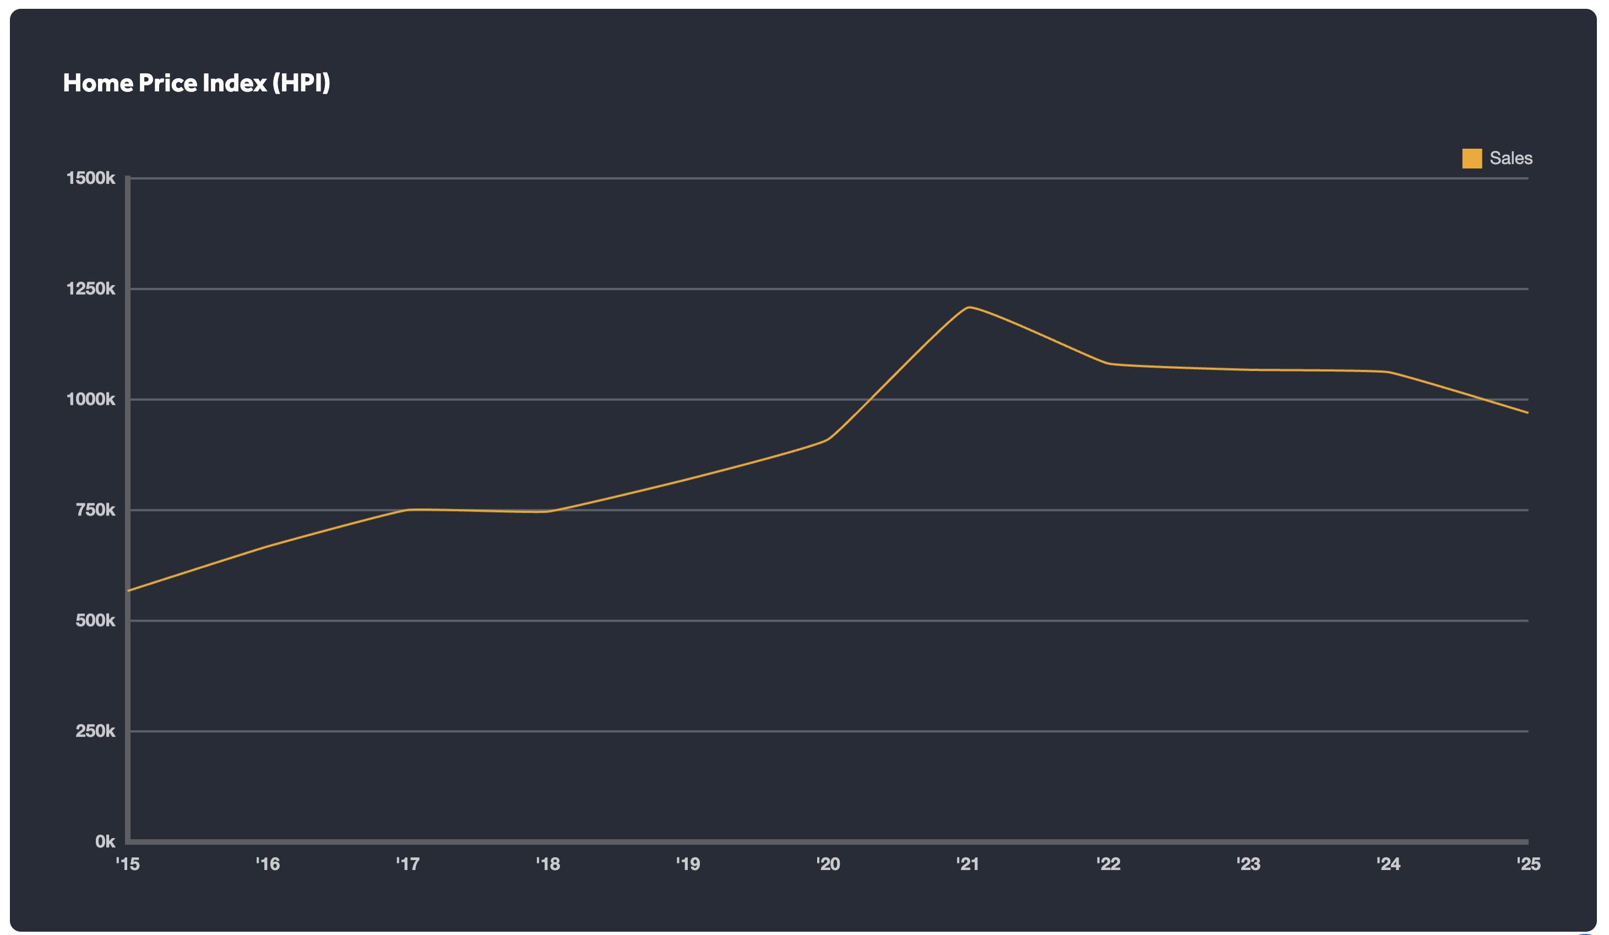
Task: Click the '18 x-axis year label
Action: [x=548, y=864]
